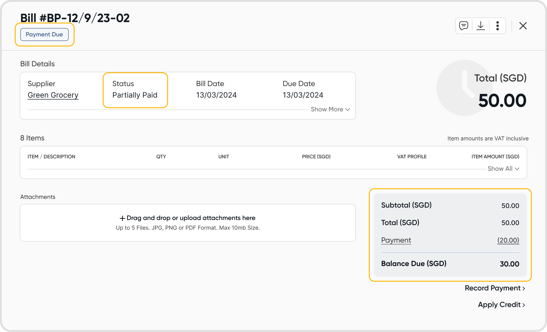Expand bill details with Show More
The image size is (547, 332).
click(x=330, y=109)
